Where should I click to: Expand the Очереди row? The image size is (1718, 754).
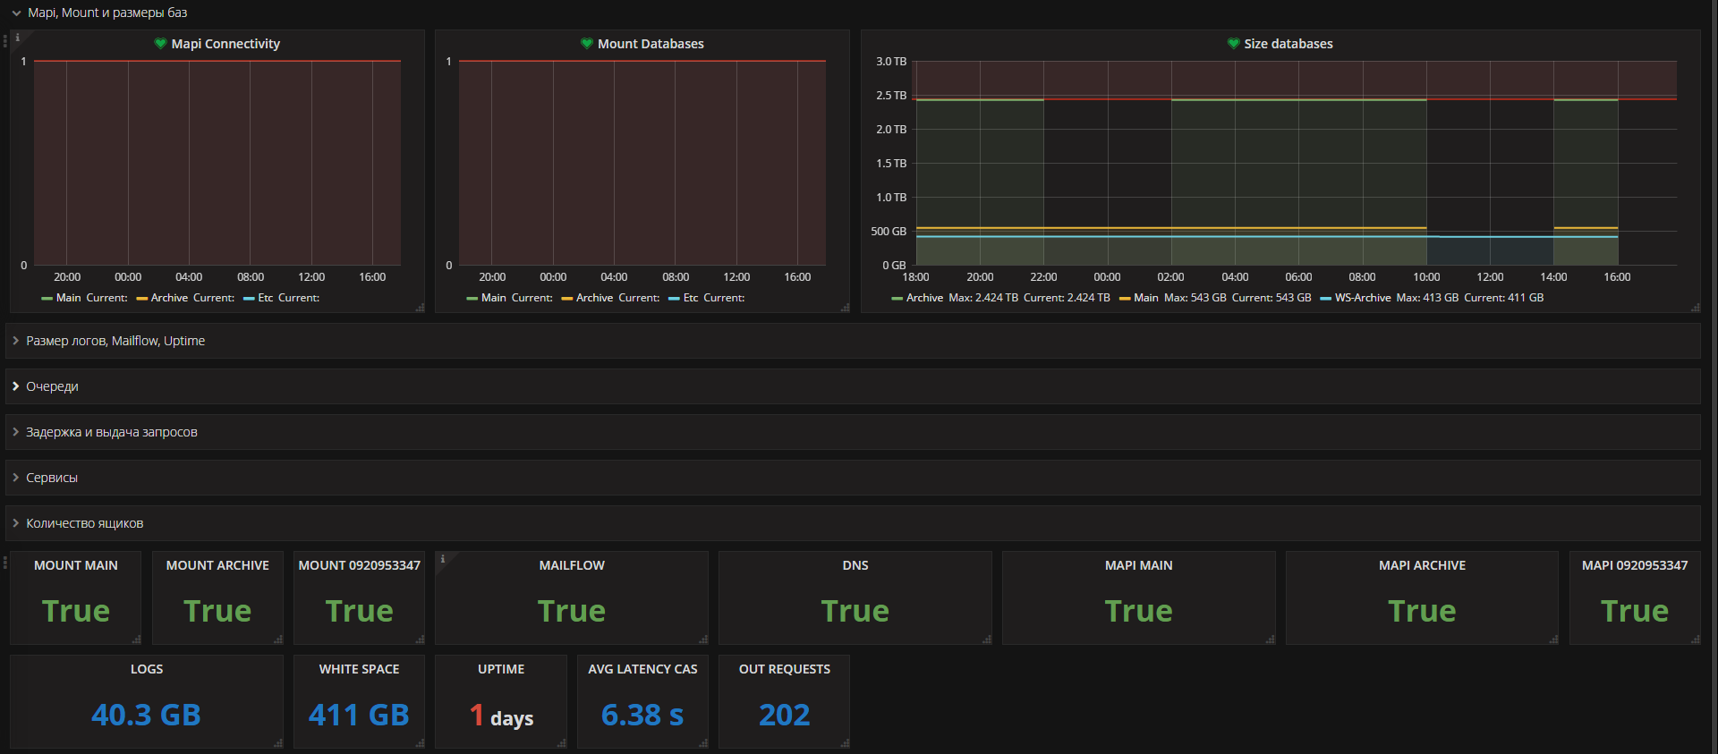[x=52, y=386]
